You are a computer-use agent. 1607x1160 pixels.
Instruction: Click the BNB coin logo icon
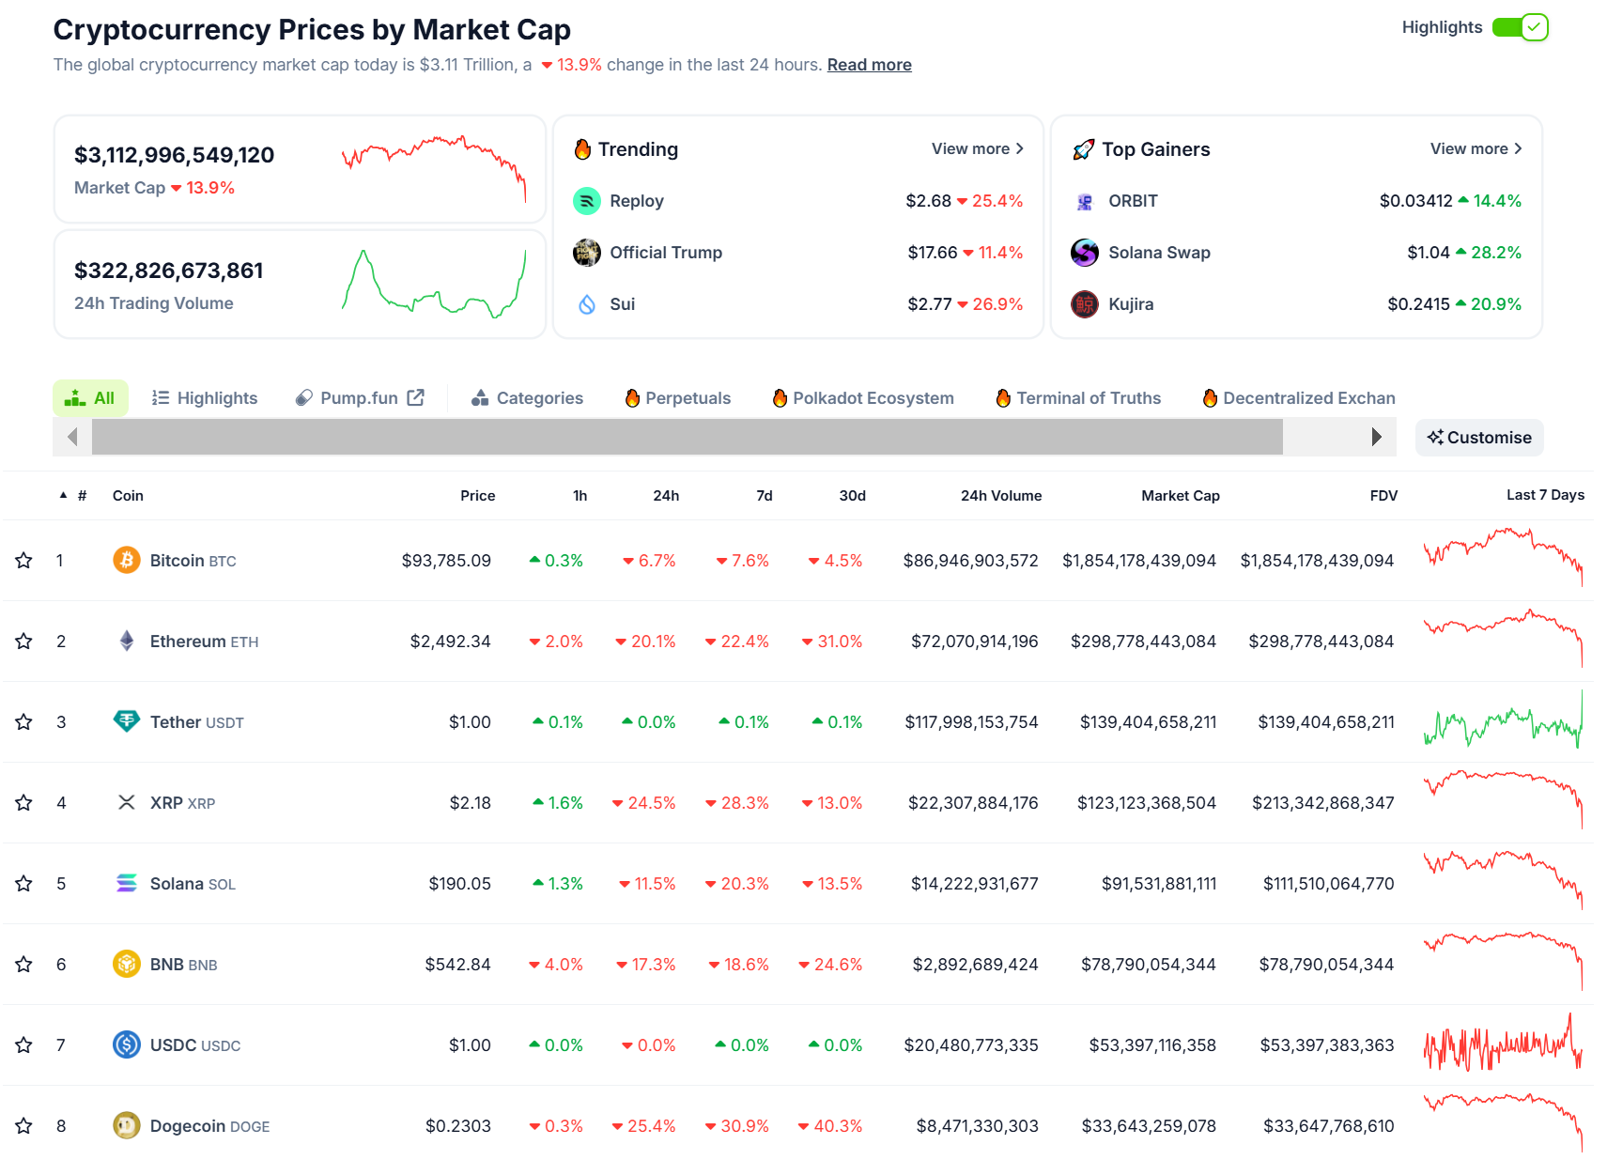coord(127,964)
